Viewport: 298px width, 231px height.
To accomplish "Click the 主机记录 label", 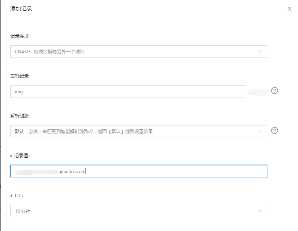I will coord(20,76).
